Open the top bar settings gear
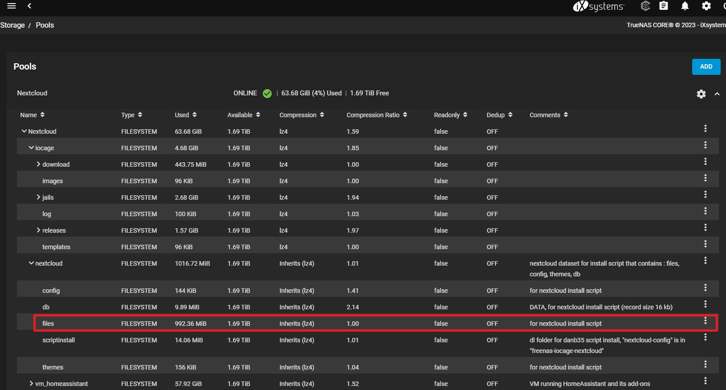The width and height of the screenshot is (726, 390). coord(706,6)
